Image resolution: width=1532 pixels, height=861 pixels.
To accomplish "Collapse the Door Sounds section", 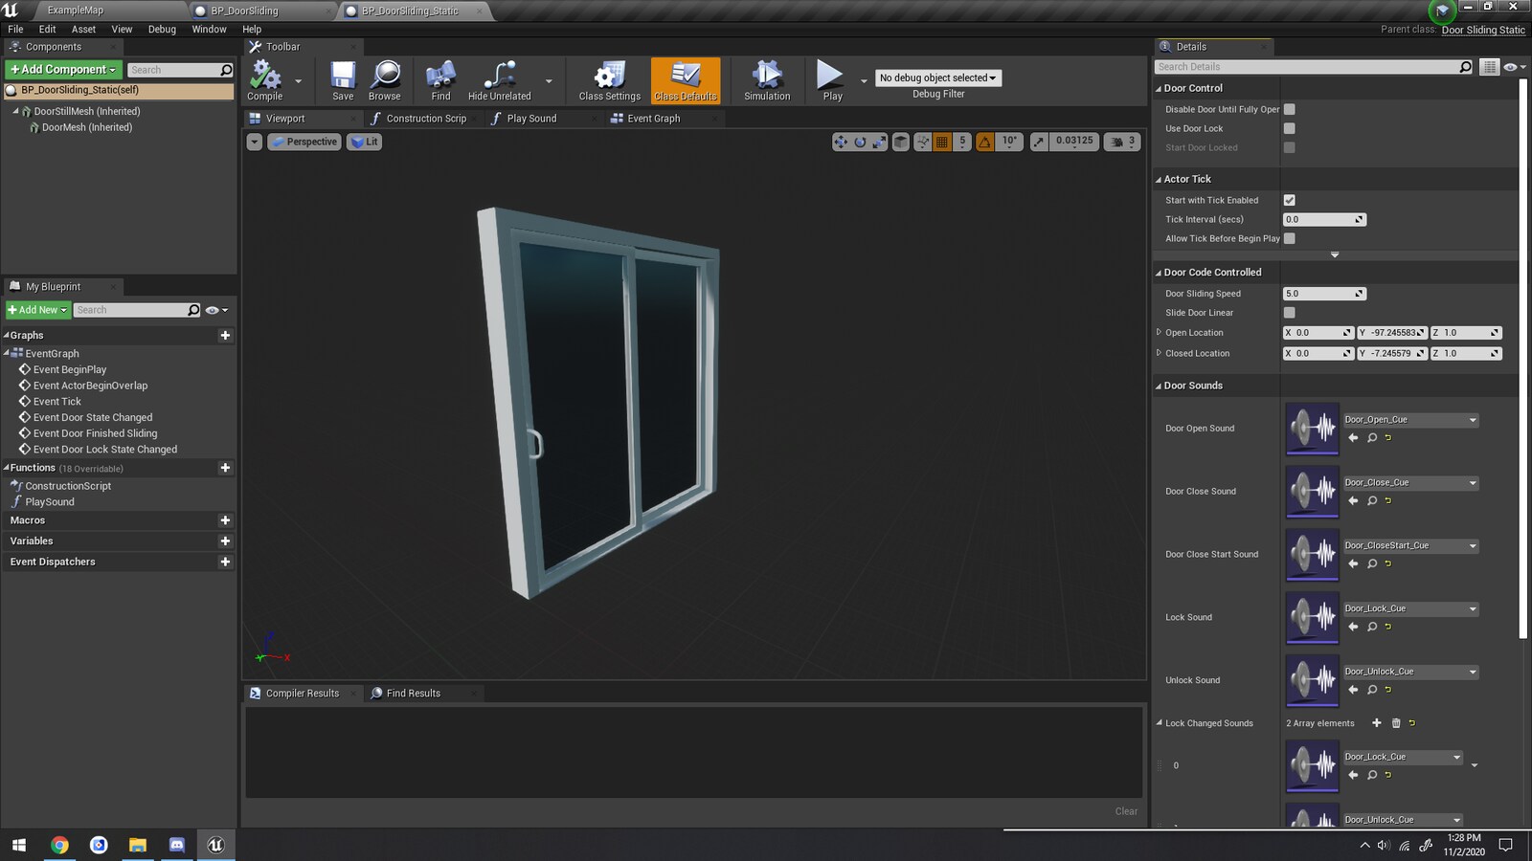I will (x=1159, y=386).
